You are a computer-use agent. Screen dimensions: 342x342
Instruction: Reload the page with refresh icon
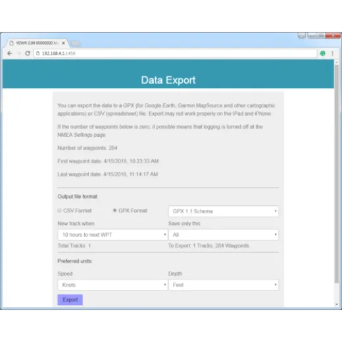(x=28, y=53)
